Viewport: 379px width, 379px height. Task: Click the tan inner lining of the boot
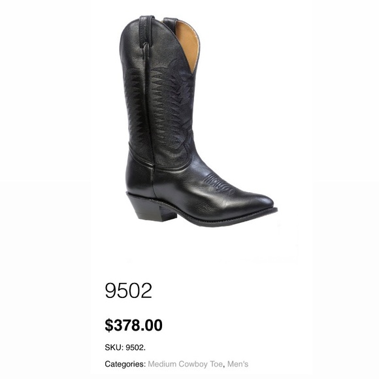[x=188, y=44]
